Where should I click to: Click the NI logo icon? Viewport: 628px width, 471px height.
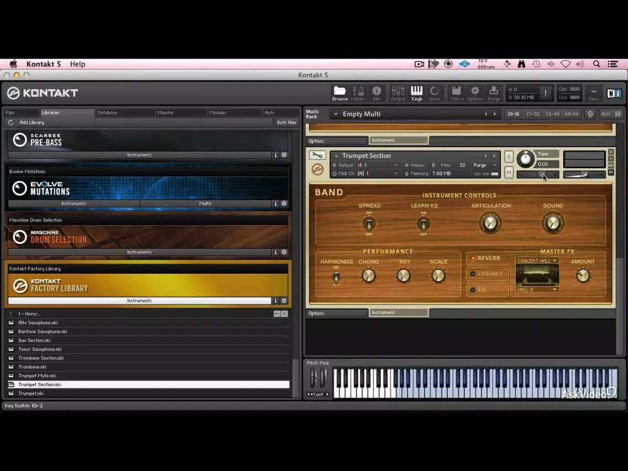614,93
